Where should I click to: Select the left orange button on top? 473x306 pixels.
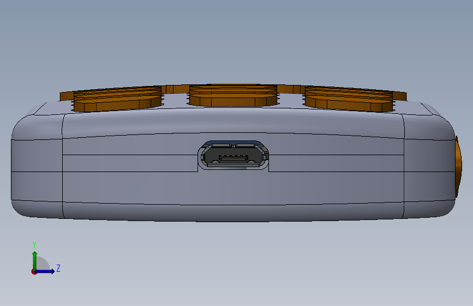click(x=117, y=99)
